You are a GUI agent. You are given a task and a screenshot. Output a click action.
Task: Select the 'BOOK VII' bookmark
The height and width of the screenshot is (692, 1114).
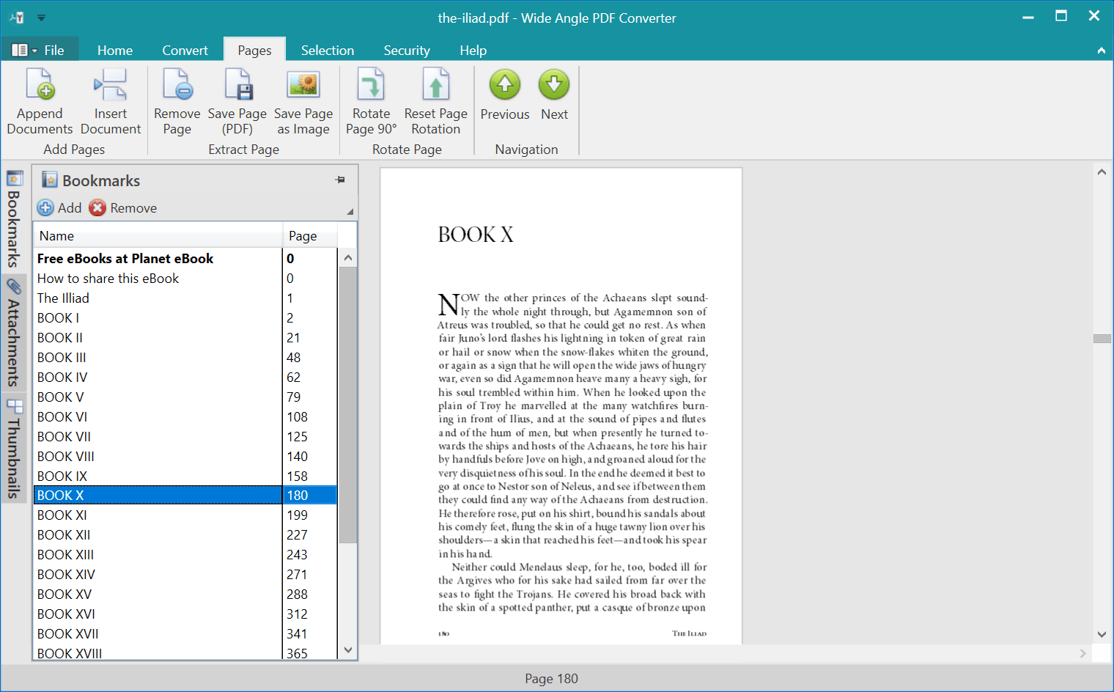tap(158, 436)
